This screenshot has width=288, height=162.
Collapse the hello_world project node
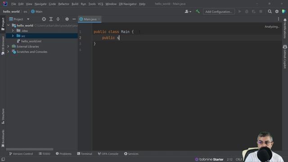(8, 25)
